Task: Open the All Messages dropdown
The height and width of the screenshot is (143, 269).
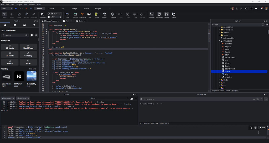Action: (x=8, y=98)
